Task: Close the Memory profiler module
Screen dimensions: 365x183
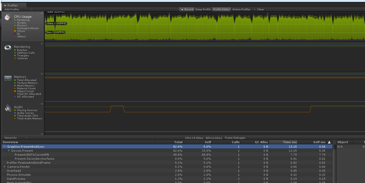Action: [42, 74]
